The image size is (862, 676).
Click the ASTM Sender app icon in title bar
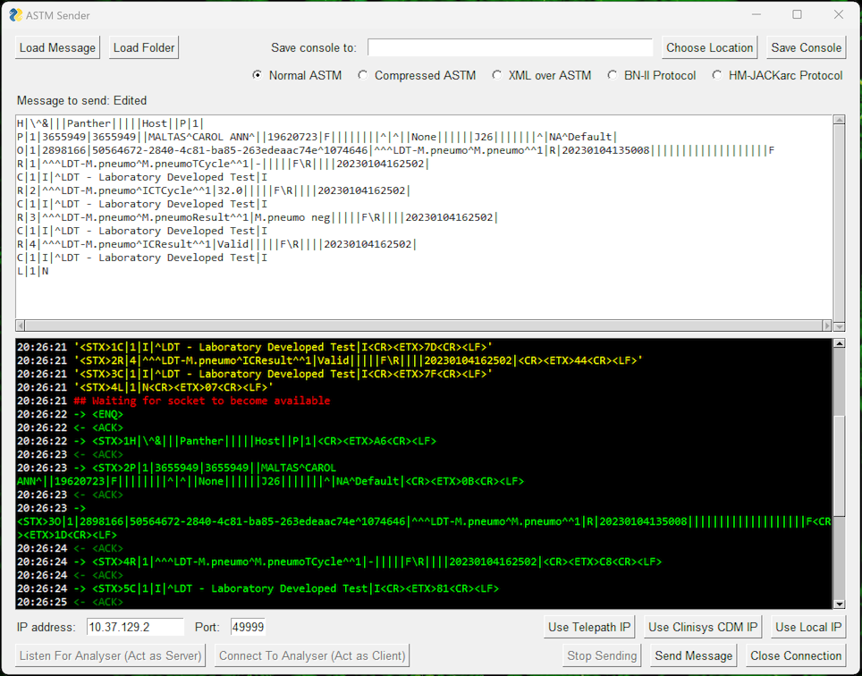tap(16, 15)
